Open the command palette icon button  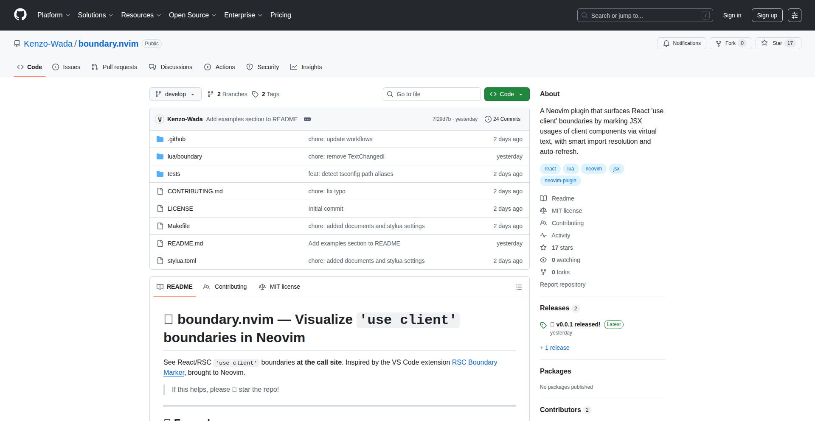point(794,15)
